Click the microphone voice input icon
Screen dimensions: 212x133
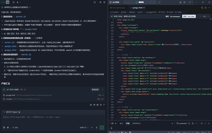[96, 127]
